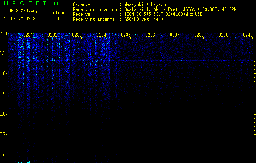The height and width of the screenshot is (163, 256).
Task: Click the Ogata-vill. Akita-Pref. JAPAN location text
Action: (182, 9)
